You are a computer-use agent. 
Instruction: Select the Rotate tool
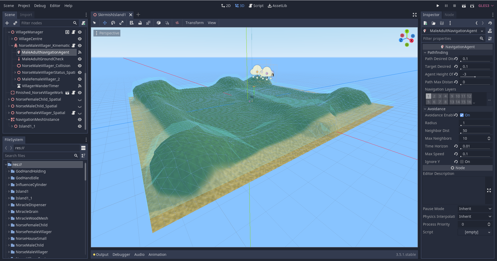pyautogui.click(x=113, y=23)
